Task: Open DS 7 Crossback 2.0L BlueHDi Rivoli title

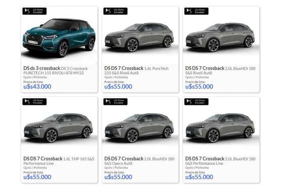Action: coord(220,70)
